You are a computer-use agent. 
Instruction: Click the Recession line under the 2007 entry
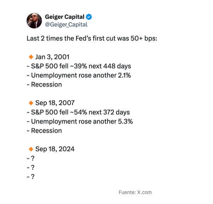coord(44,131)
